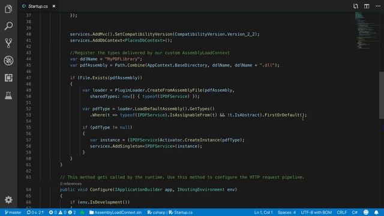Open the More Actions ellipsis menu
This screenshot has height=216, width=384.
click(378, 6)
